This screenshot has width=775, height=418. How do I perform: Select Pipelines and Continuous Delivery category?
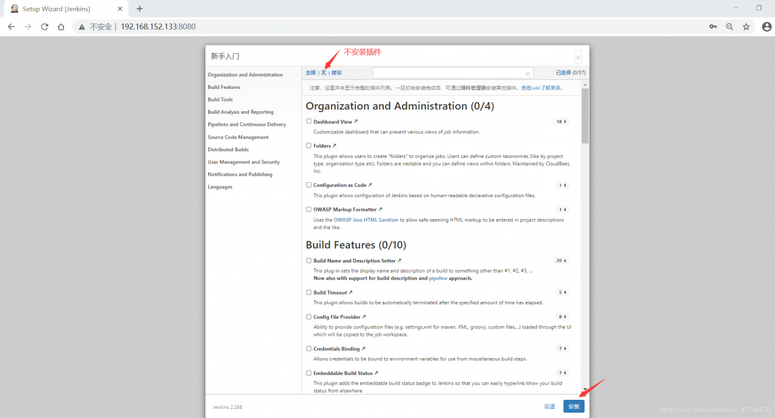coord(247,125)
